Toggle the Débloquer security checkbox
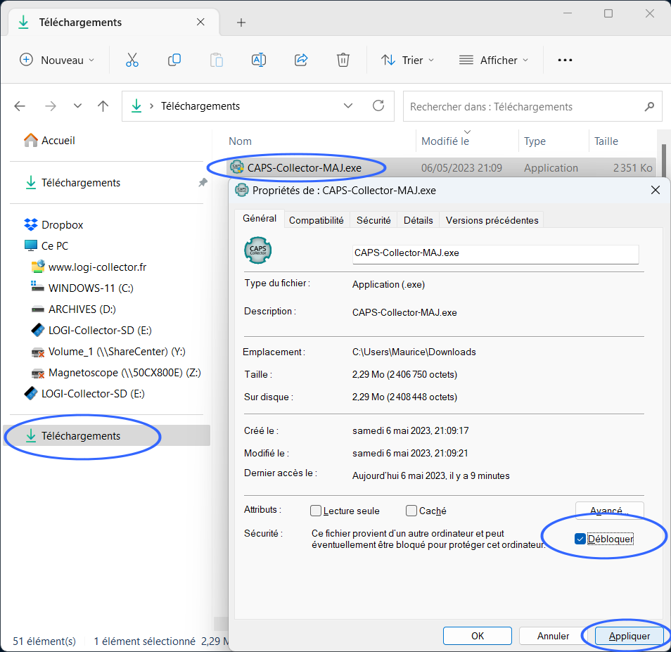The image size is (671, 652). click(x=580, y=539)
